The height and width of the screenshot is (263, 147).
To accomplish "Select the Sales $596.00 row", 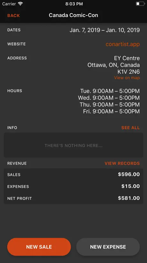I will (73, 175).
